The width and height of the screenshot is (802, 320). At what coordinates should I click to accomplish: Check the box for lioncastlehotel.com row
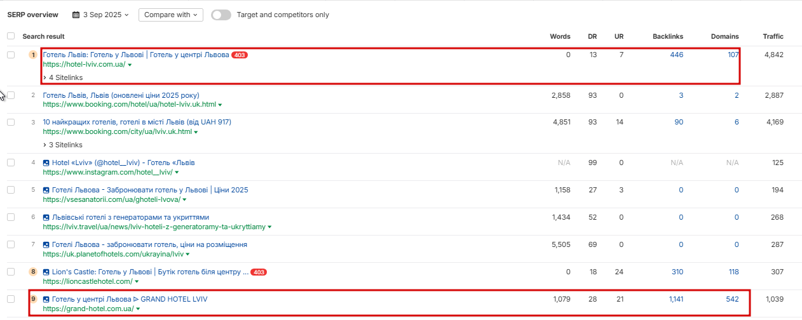[x=11, y=272]
